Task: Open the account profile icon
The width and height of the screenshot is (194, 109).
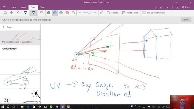Action: (x=177, y=7)
